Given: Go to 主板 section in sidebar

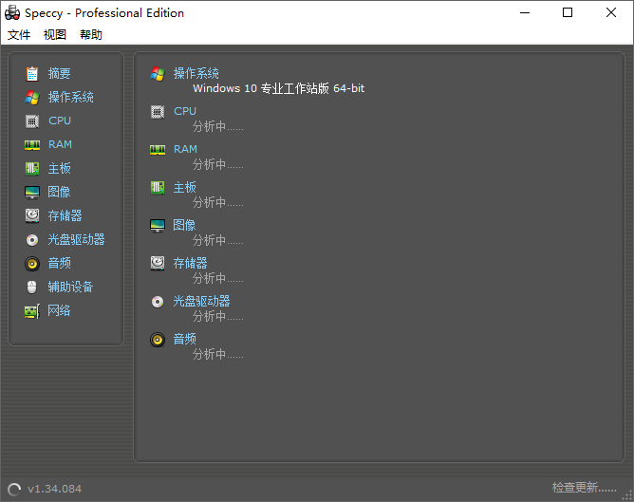Looking at the screenshot, I should [60, 168].
